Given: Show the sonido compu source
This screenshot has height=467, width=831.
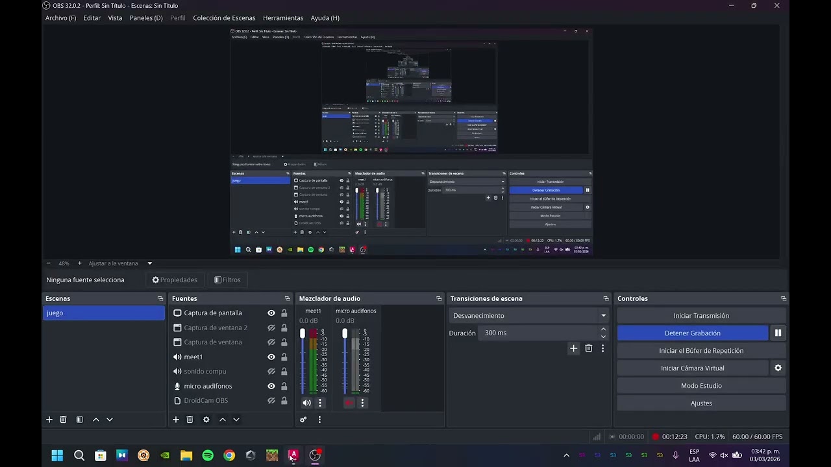Looking at the screenshot, I should [271, 372].
